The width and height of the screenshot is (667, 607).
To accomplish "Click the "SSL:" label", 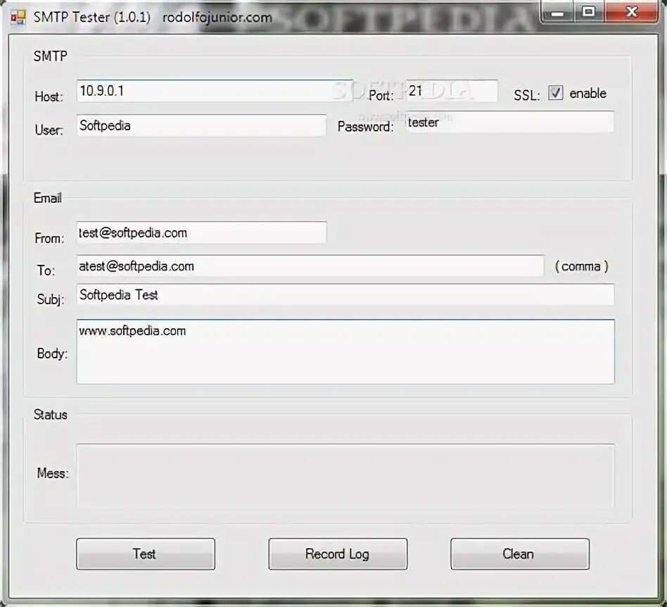I will (526, 95).
